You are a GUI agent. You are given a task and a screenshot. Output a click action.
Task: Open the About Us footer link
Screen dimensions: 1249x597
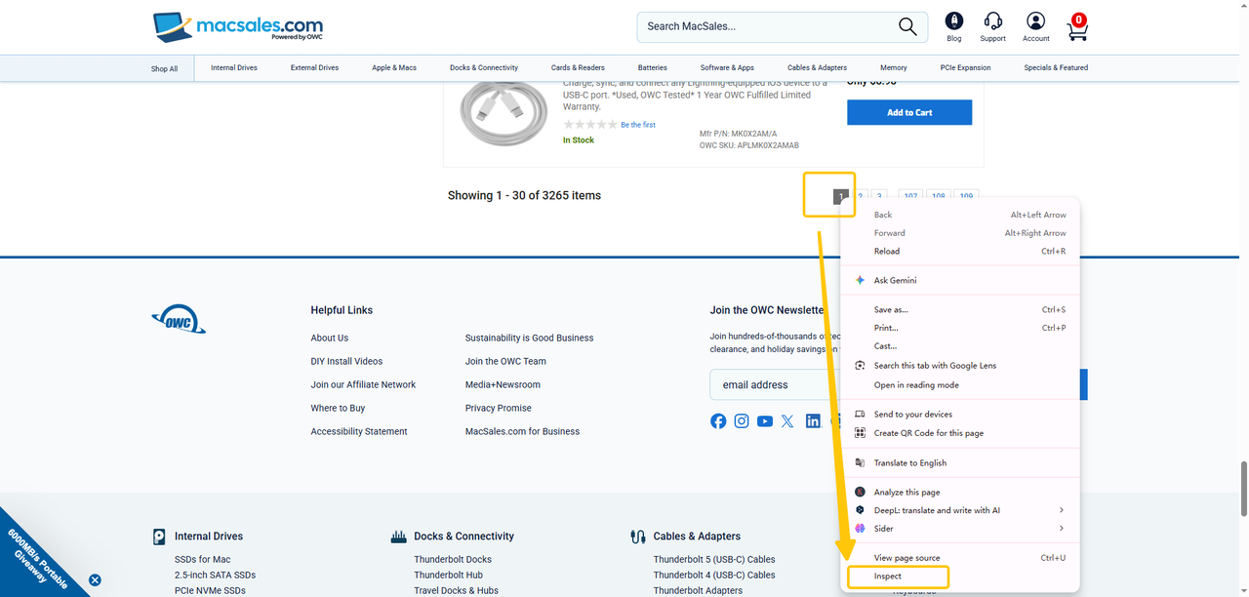pyautogui.click(x=330, y=338)
